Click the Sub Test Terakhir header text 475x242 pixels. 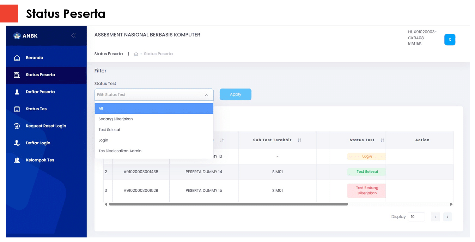pyautogui.click(x=272, y=140)
